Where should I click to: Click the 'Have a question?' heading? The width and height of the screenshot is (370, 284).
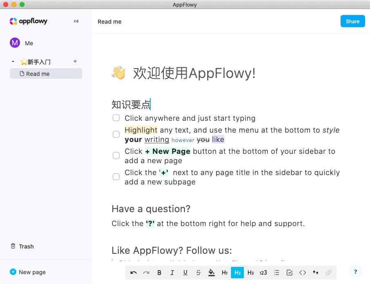151,209
